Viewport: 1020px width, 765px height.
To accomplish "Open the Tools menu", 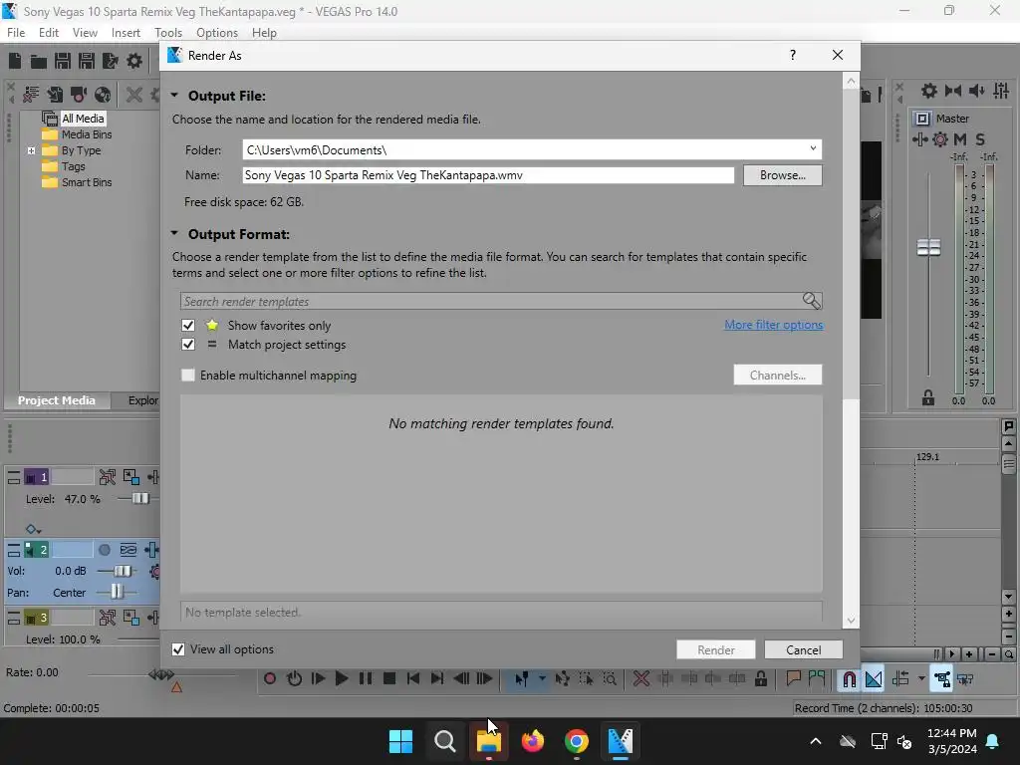I will tap(167, 33).
